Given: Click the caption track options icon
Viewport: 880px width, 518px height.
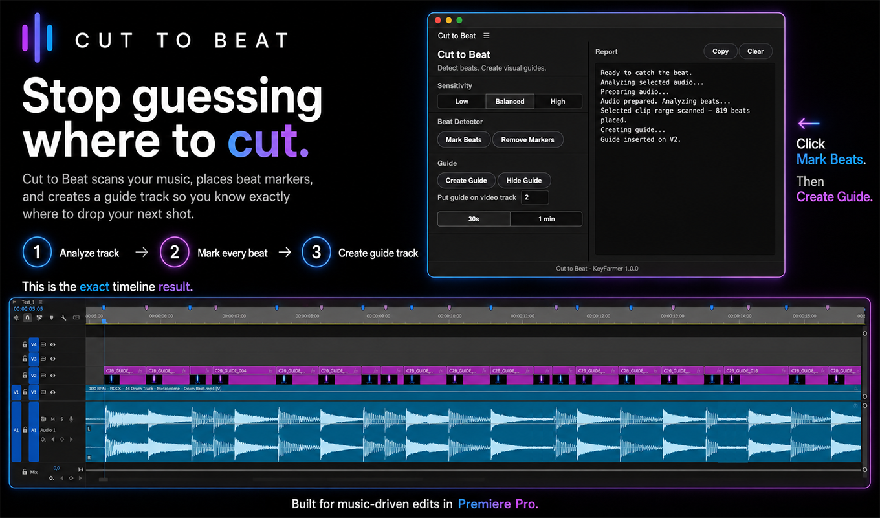Looking at the screenshot, I should 76,317.
